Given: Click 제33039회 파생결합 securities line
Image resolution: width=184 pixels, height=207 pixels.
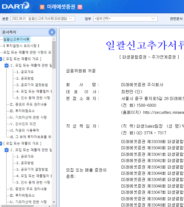Looking at the screenshot, I should (152, 142).
